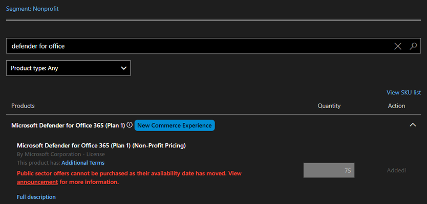Click the Quantity column header
The height and width of the screenshot is (204, 427).
[329, 106]
